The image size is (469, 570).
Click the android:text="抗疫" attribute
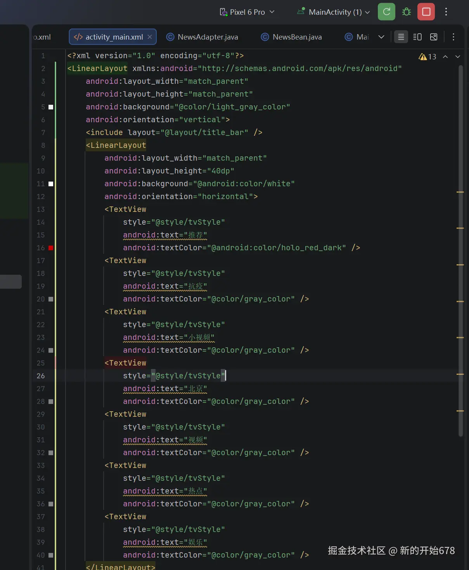[165, 286]
